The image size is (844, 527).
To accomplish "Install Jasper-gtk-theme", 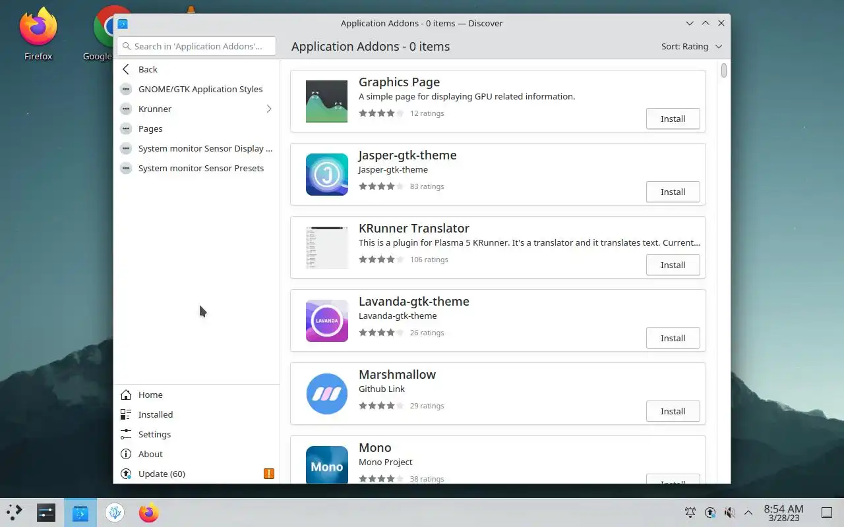I will click(x=673, y=192).
